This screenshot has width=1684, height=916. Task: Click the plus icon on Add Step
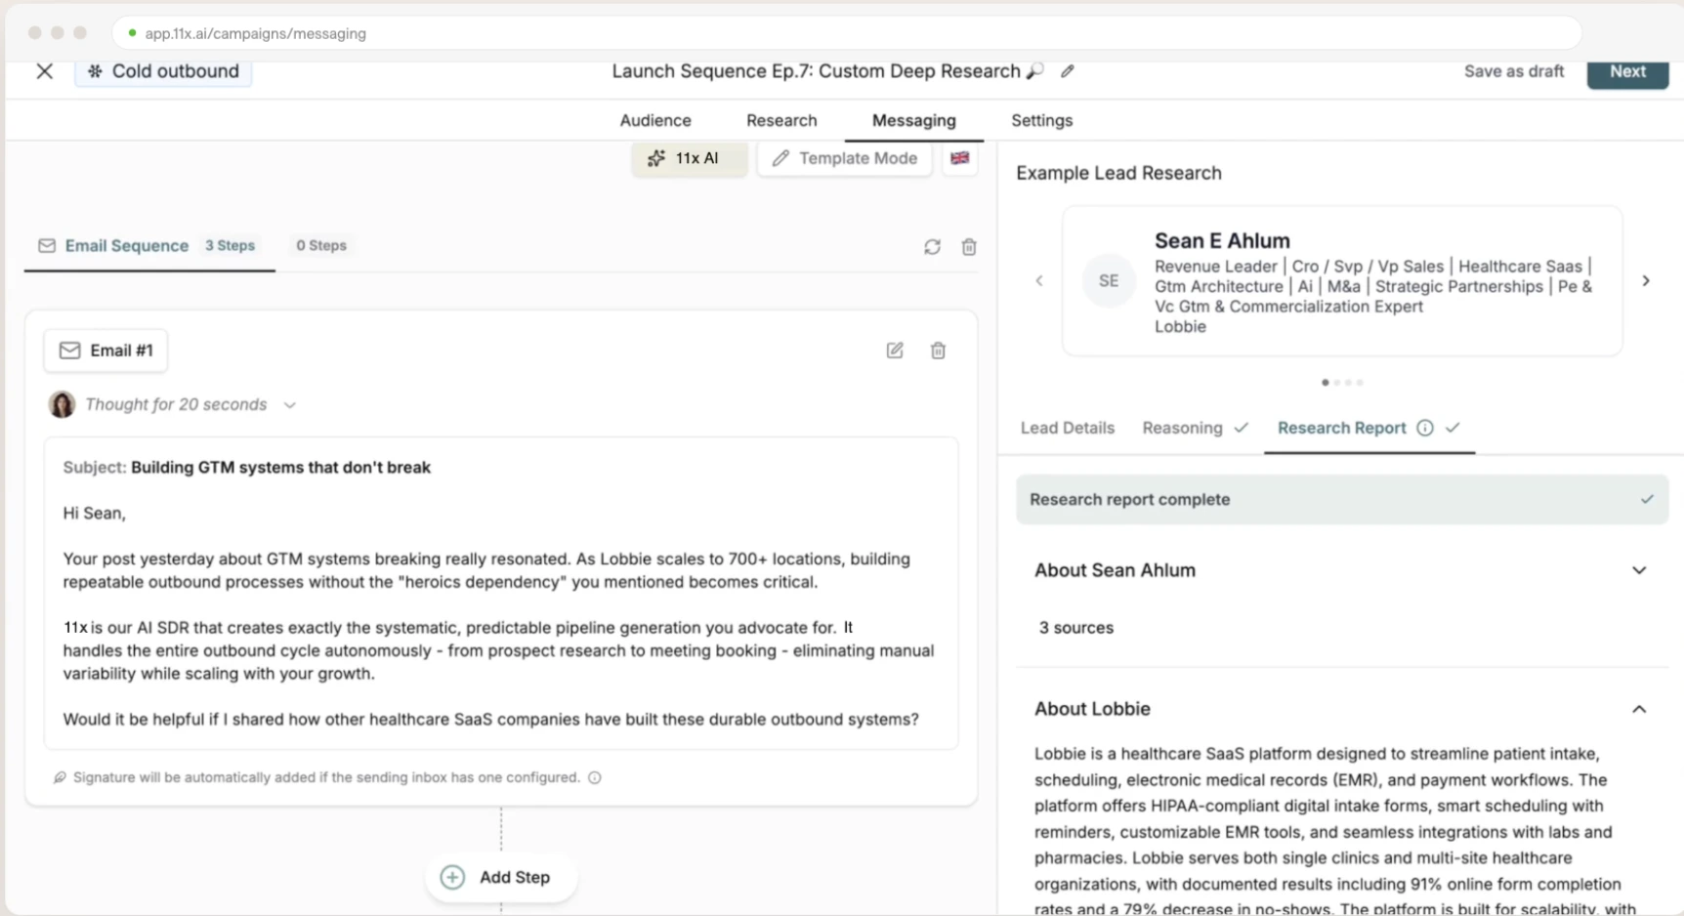pyautogui.click(x=452, y=877)
